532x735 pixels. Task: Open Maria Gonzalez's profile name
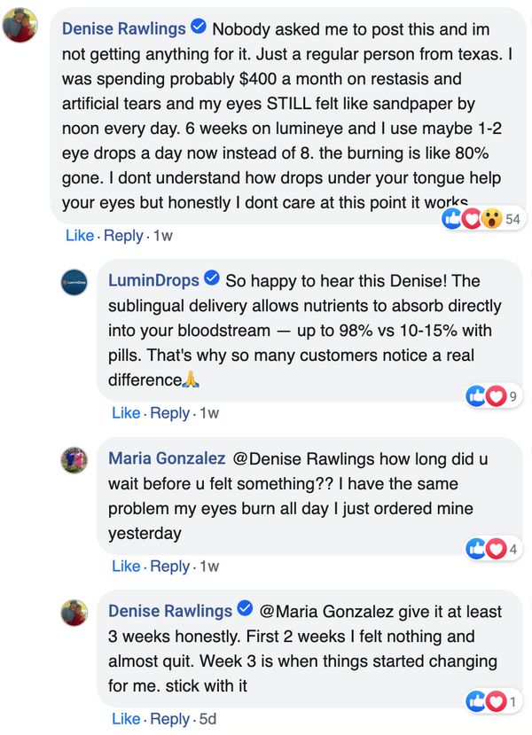(167, 458)
